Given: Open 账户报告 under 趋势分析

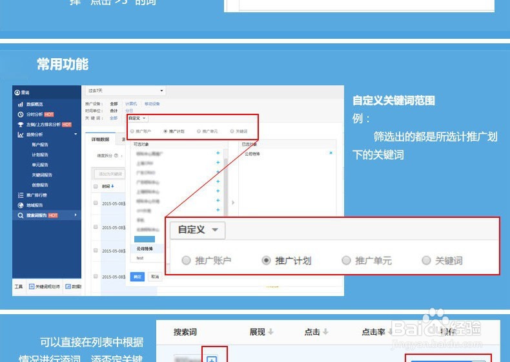Looking at the screenshot, I should coord(39,145).
